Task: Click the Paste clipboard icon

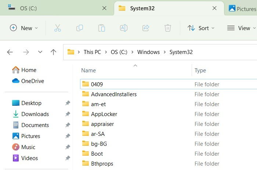Action: (x=102, y=28)
